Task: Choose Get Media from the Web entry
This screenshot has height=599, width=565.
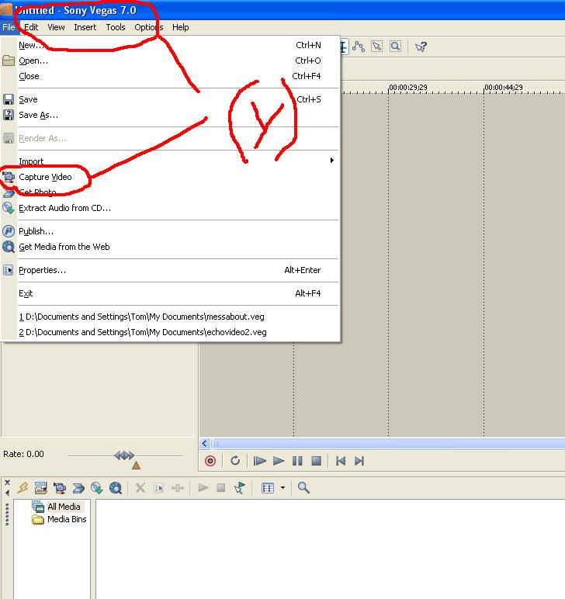Action: 170,247
